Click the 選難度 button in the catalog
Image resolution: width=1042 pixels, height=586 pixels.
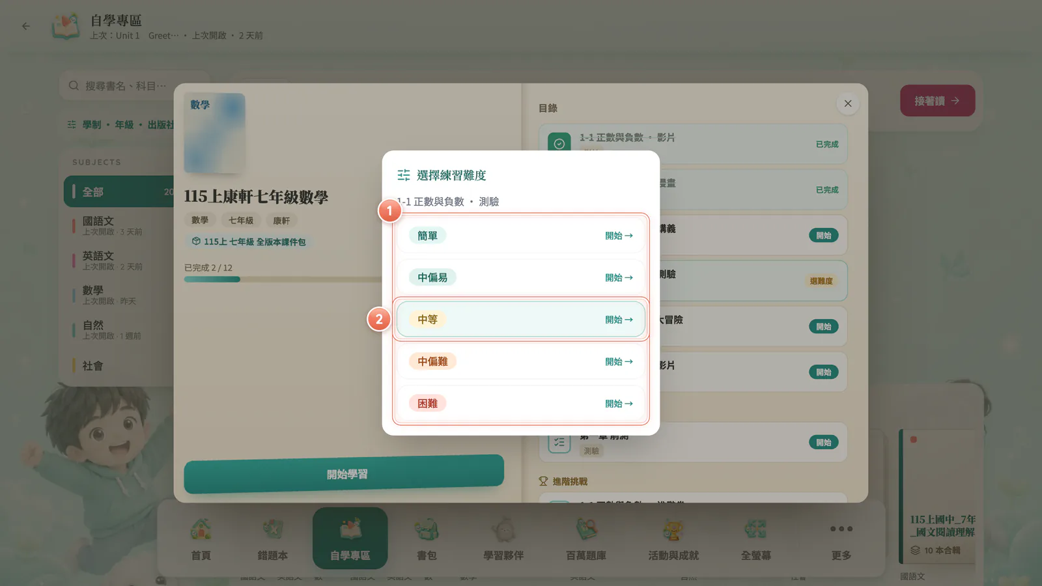point(821,281)
